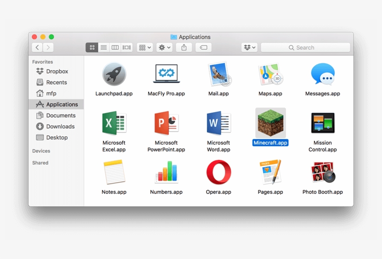Switch to column view

[115, 47]
